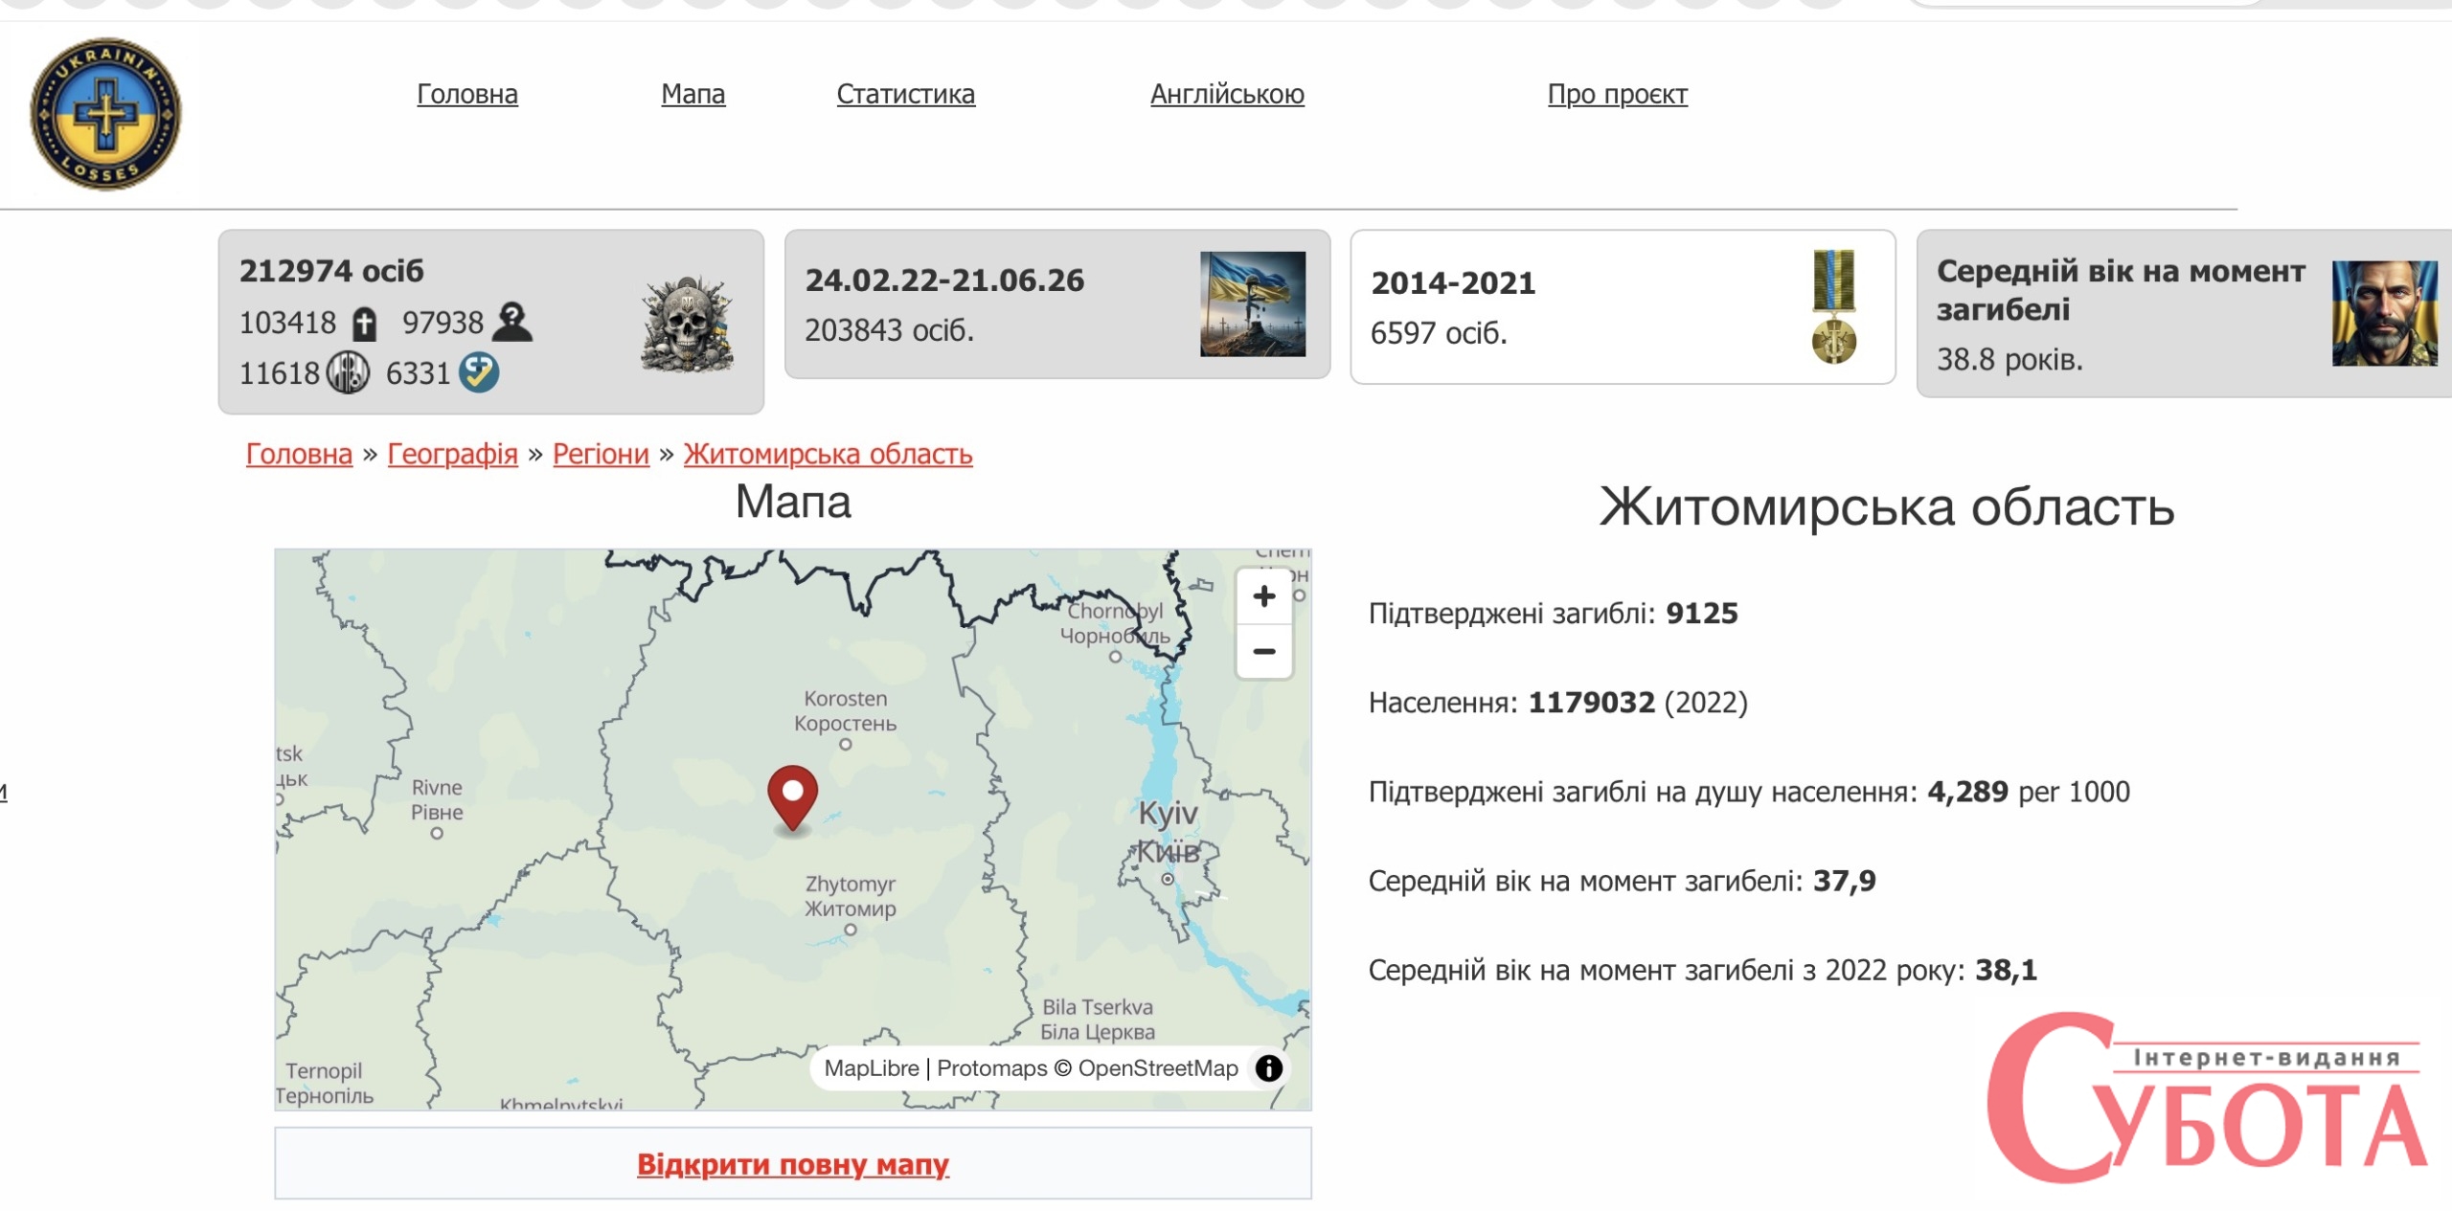Image resolution: width=2452 pixels, height=1211 pixels.
Task: Click the 212974 осіб total text
Action: [x=331, y=271]
